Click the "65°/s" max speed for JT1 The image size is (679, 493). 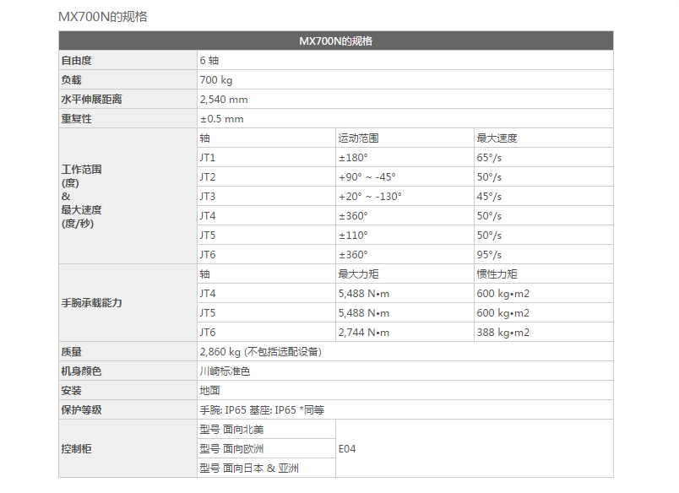489,158
